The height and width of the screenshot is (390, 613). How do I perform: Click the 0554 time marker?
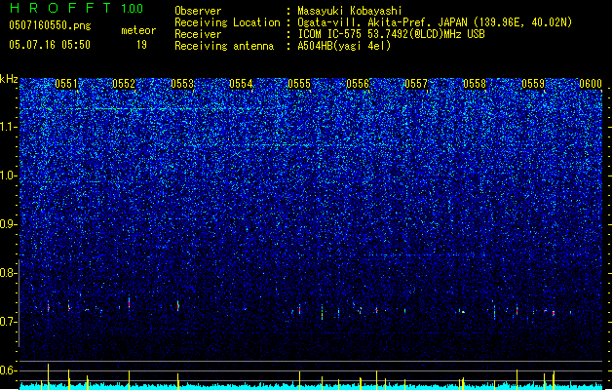(x=241, y=84)
